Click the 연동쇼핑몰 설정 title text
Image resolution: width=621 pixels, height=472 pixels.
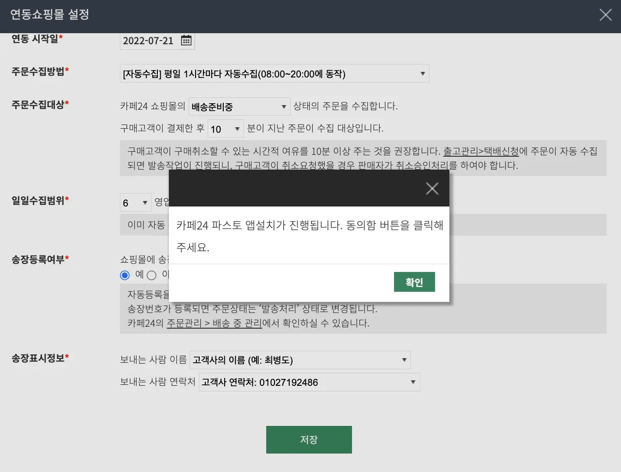[x=50, y=15]
